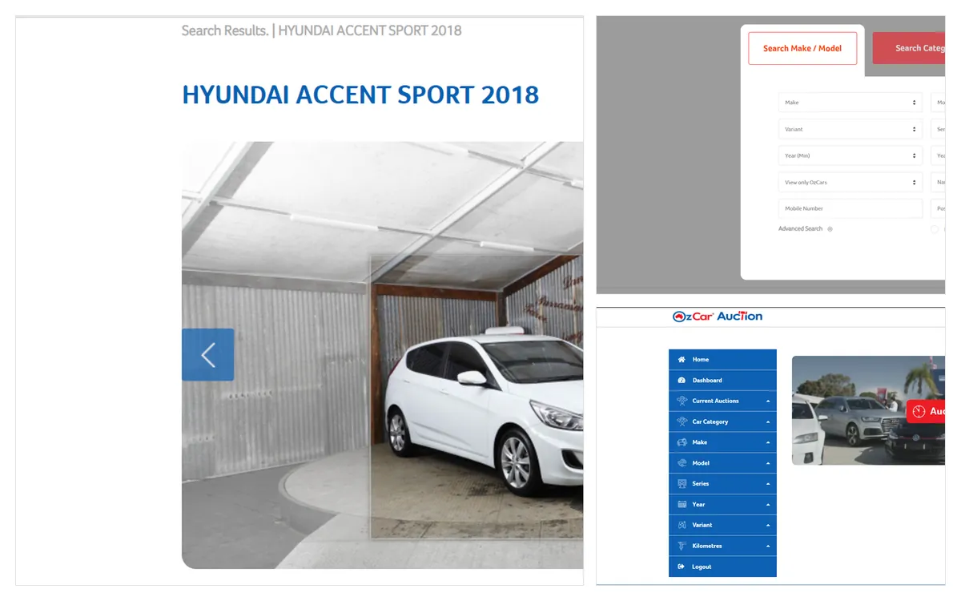Click the Year calendar icon
This screenshot has width=961, height=601.
pyautogui.click(x=682, y=505)
